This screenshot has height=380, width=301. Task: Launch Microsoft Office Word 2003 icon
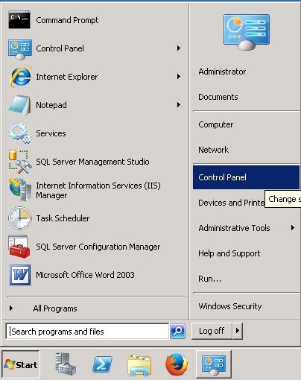coord(20,275)
